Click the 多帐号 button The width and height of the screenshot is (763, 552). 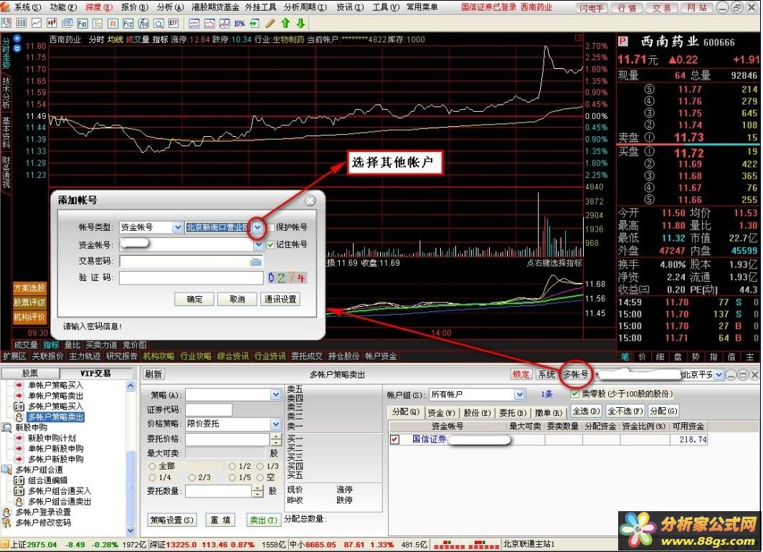pyautogui.click(x=576, y=374)
